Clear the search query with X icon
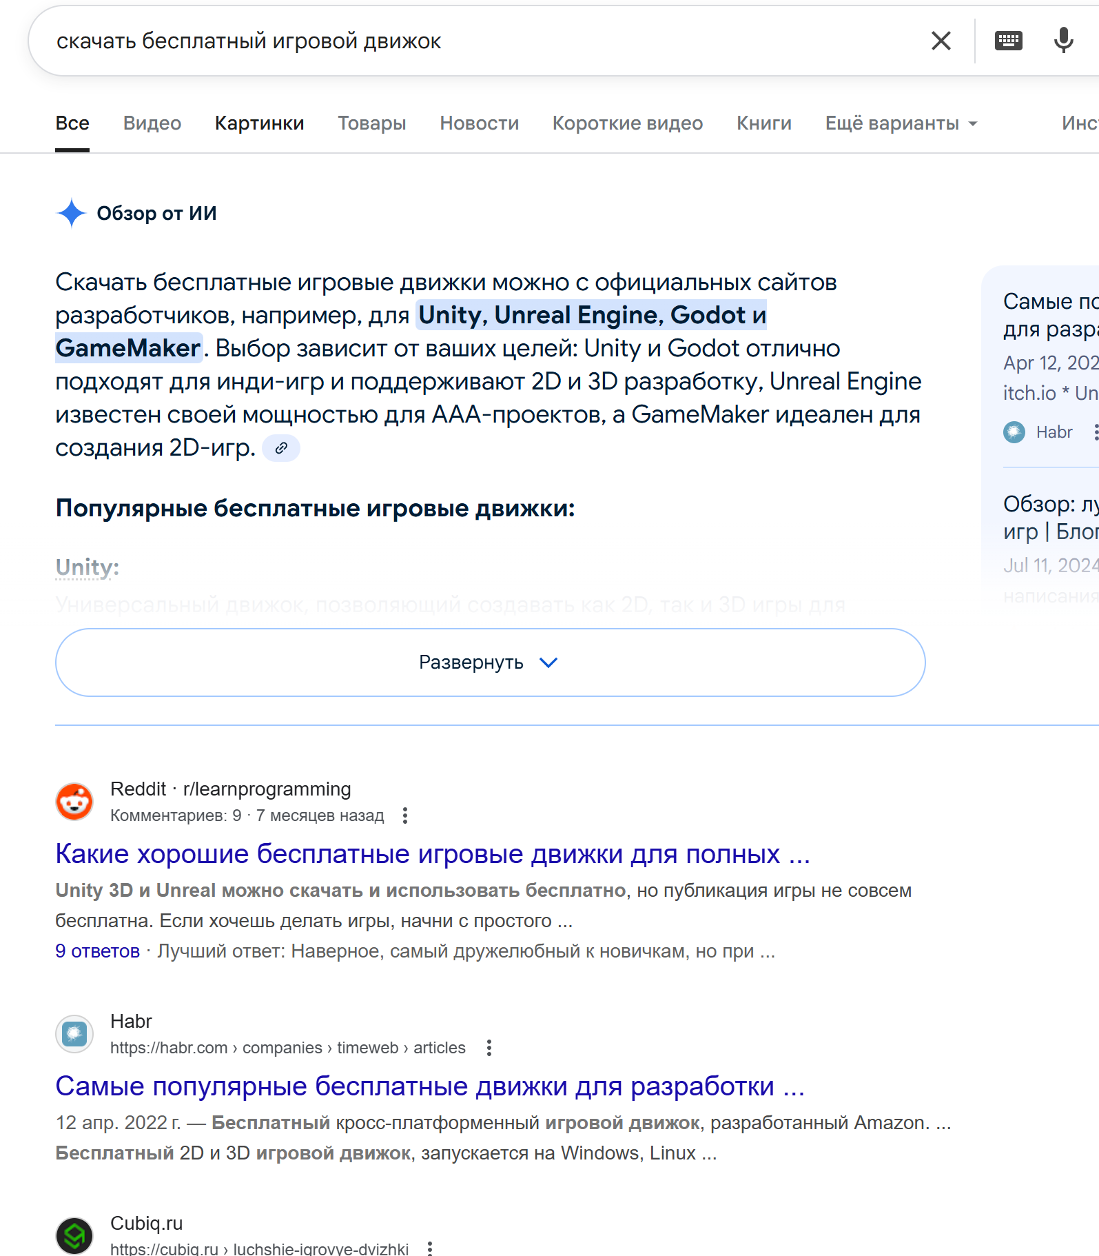 pos(941,41)
